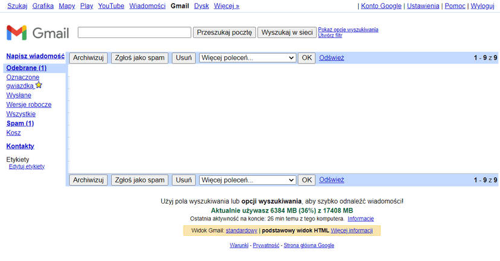Click the Wyszukaj w sieci button
The width and height of the screenshot is (500, 261).
[x=287, y=32]
